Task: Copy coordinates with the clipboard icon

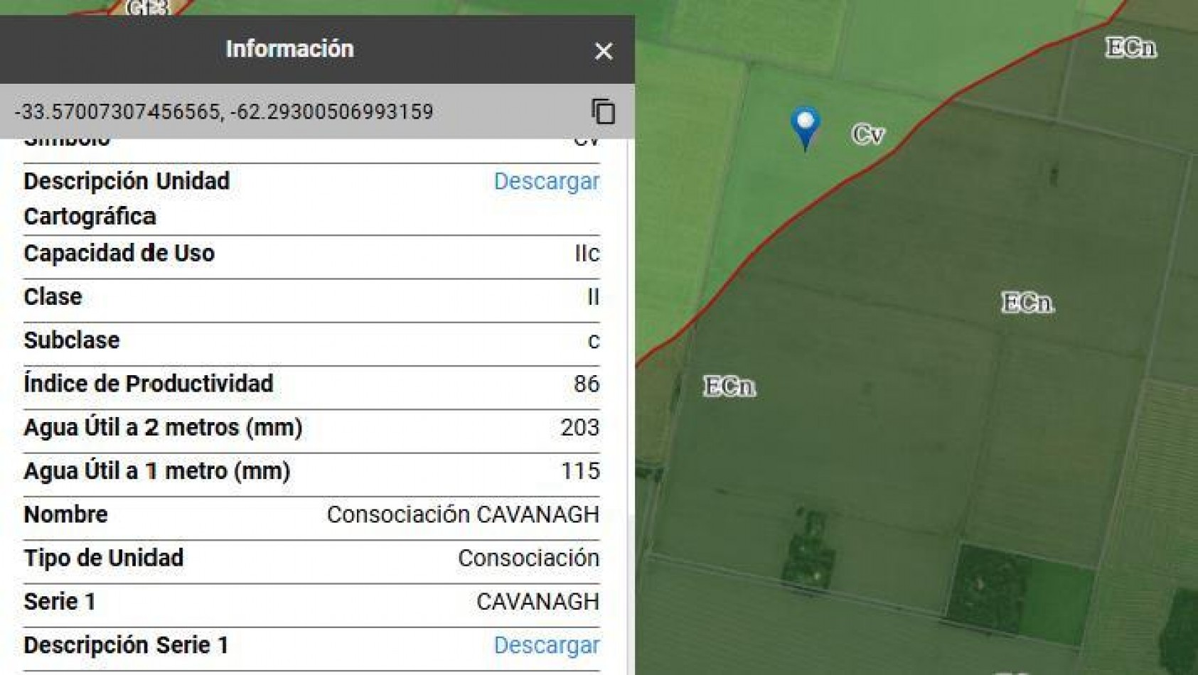Action: (x=603, y=112)
